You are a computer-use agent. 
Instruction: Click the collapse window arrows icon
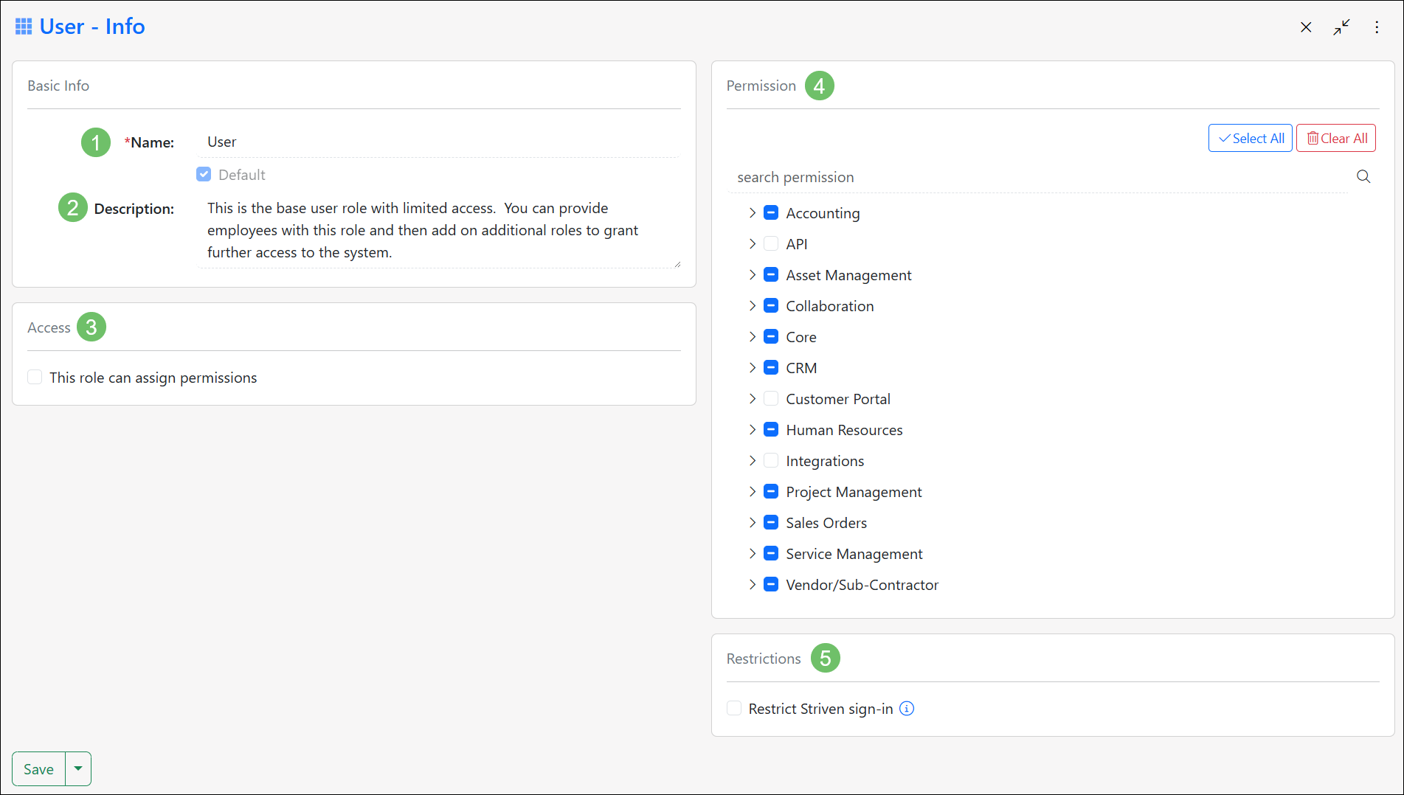(1341, 27)
